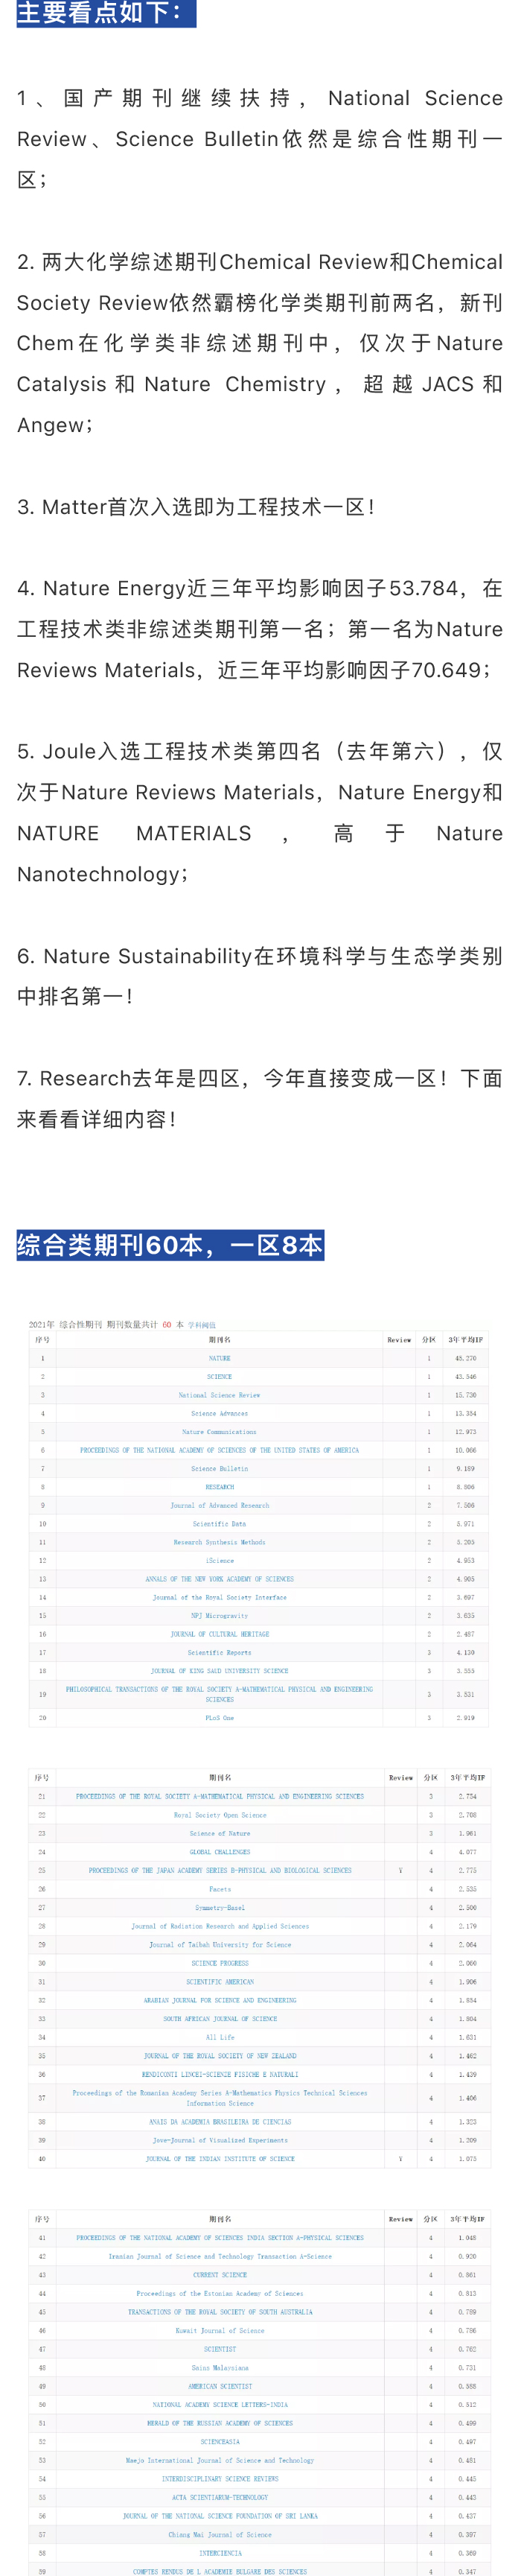Open the NPJ Microgravity journal link
Viewport: 521px width, 2576px height.
coord(219,1615)
